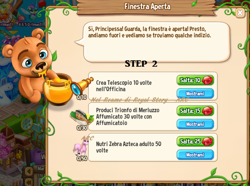Click the bear's speech bubble text
The image size is (250, 186).
[149, 32]
